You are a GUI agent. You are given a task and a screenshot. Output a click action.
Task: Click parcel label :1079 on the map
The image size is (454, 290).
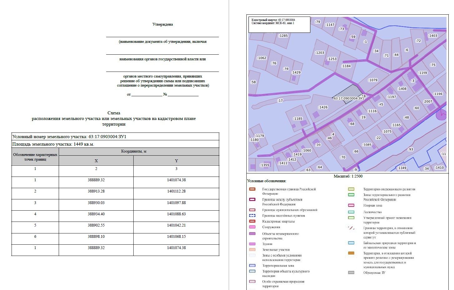tap(373, 80)
